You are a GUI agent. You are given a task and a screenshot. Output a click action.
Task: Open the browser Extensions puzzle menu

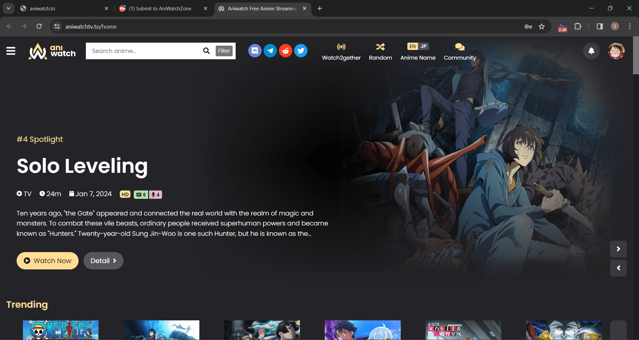coord(578,26)
